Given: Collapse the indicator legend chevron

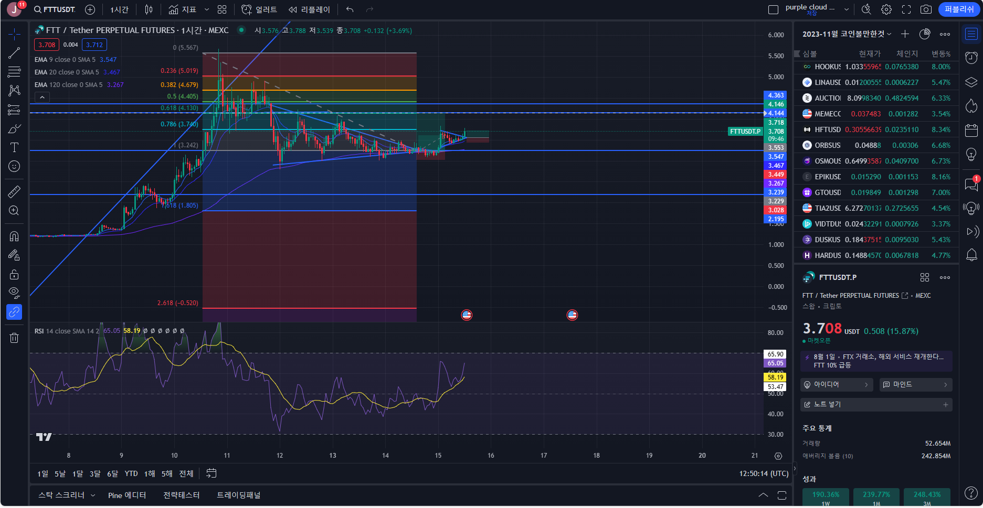Looking at the screenshot, I should (x=42, y=97).
